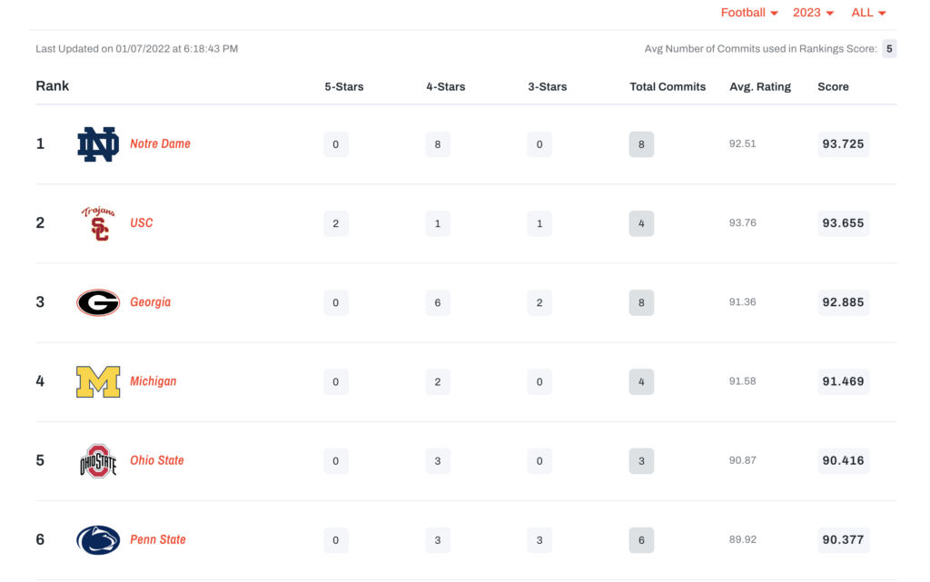Click Penn State's score 90.377
930x582 pixels.
point(844,540)
